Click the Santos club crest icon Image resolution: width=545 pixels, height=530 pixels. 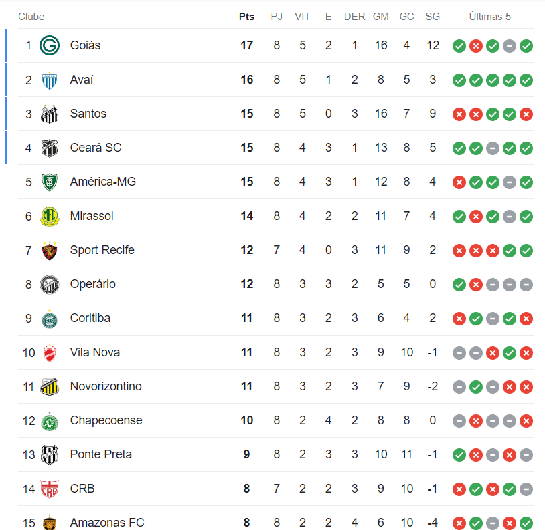[x=50, y=114]
